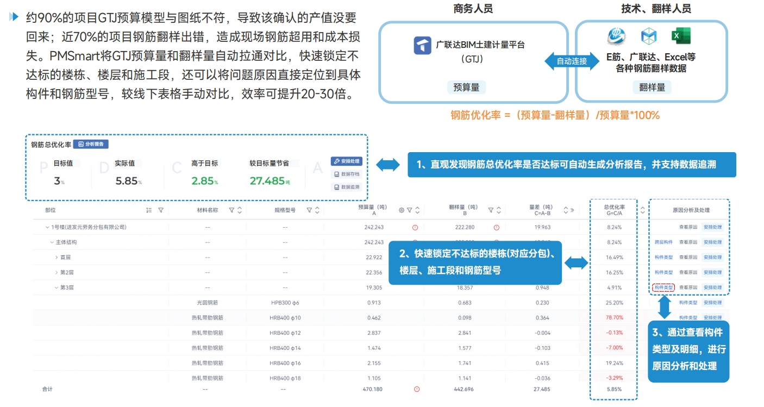This screenshot has width=764, height=407.
Task: Click filter icon in 翻样量 column header
Action: point(491,210)
